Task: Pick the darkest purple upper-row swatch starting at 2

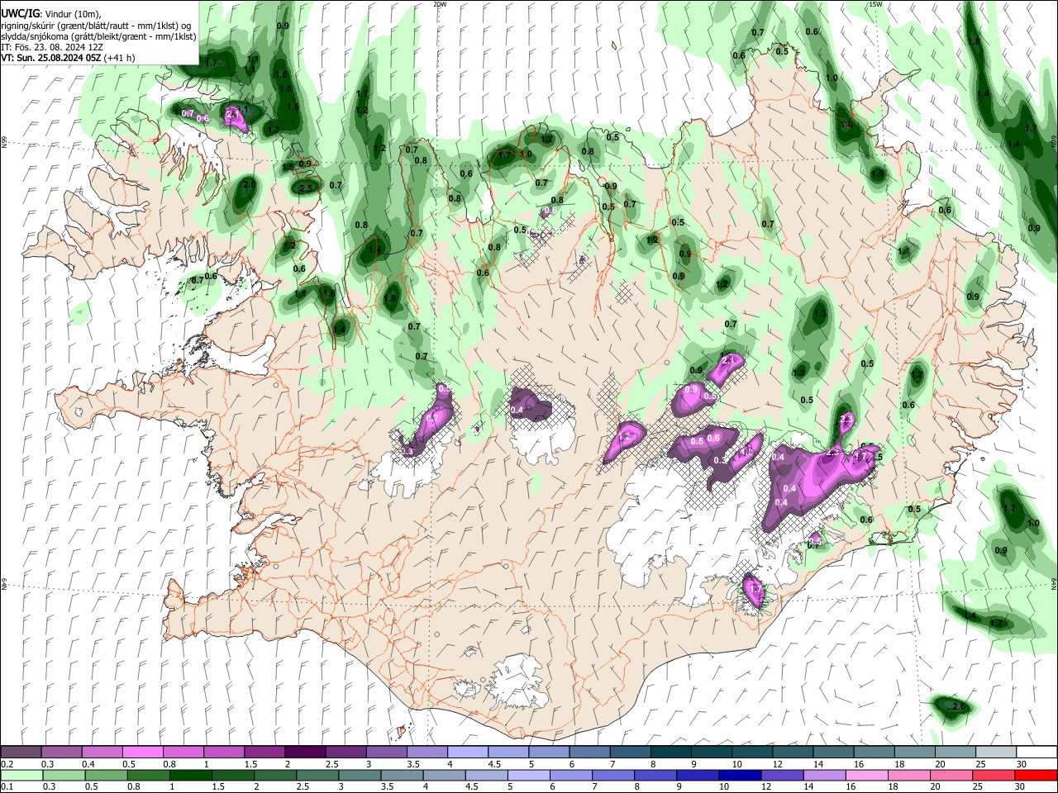Action: pyautogui.click(x=304, y=752)
